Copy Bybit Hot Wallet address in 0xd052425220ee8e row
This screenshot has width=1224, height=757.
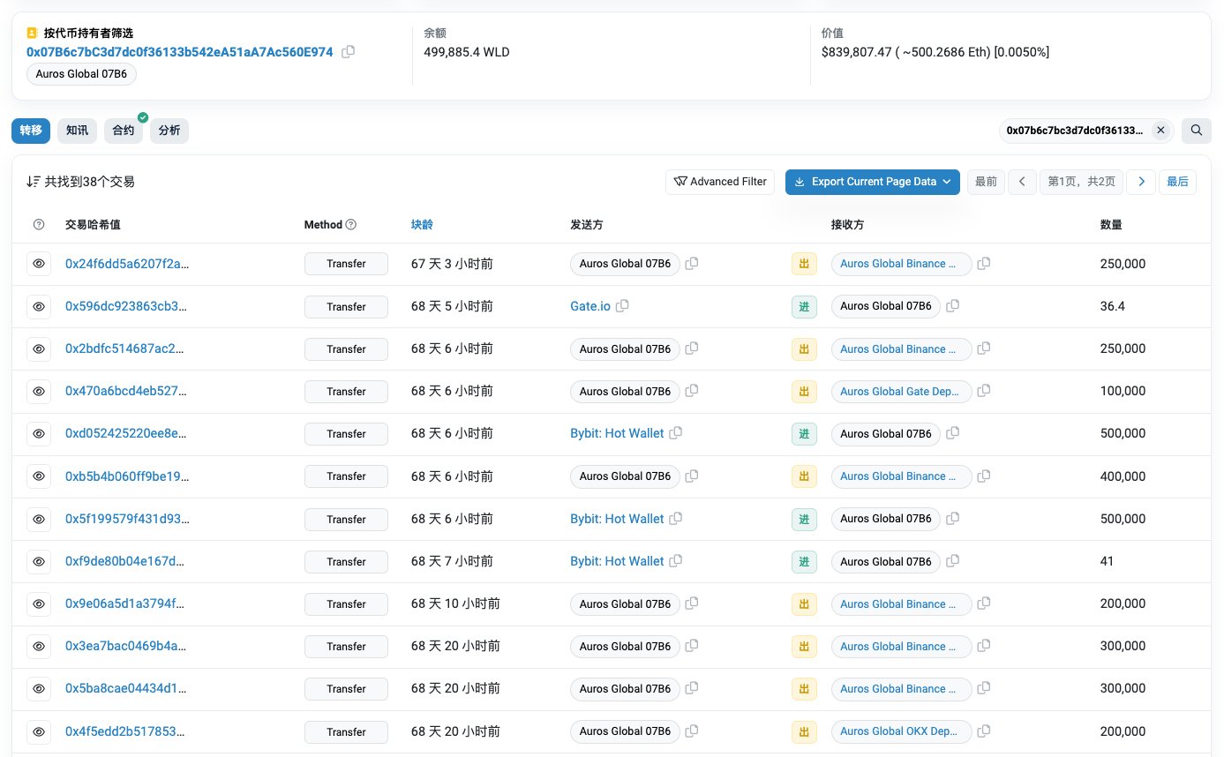[x=676, y=433]
